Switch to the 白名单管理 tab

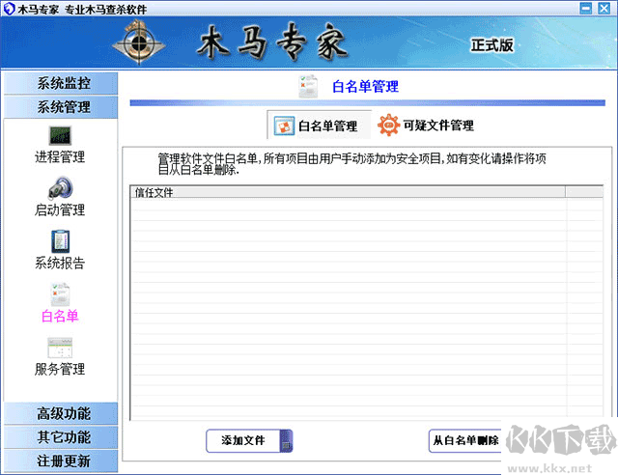(x=316, y=126)
